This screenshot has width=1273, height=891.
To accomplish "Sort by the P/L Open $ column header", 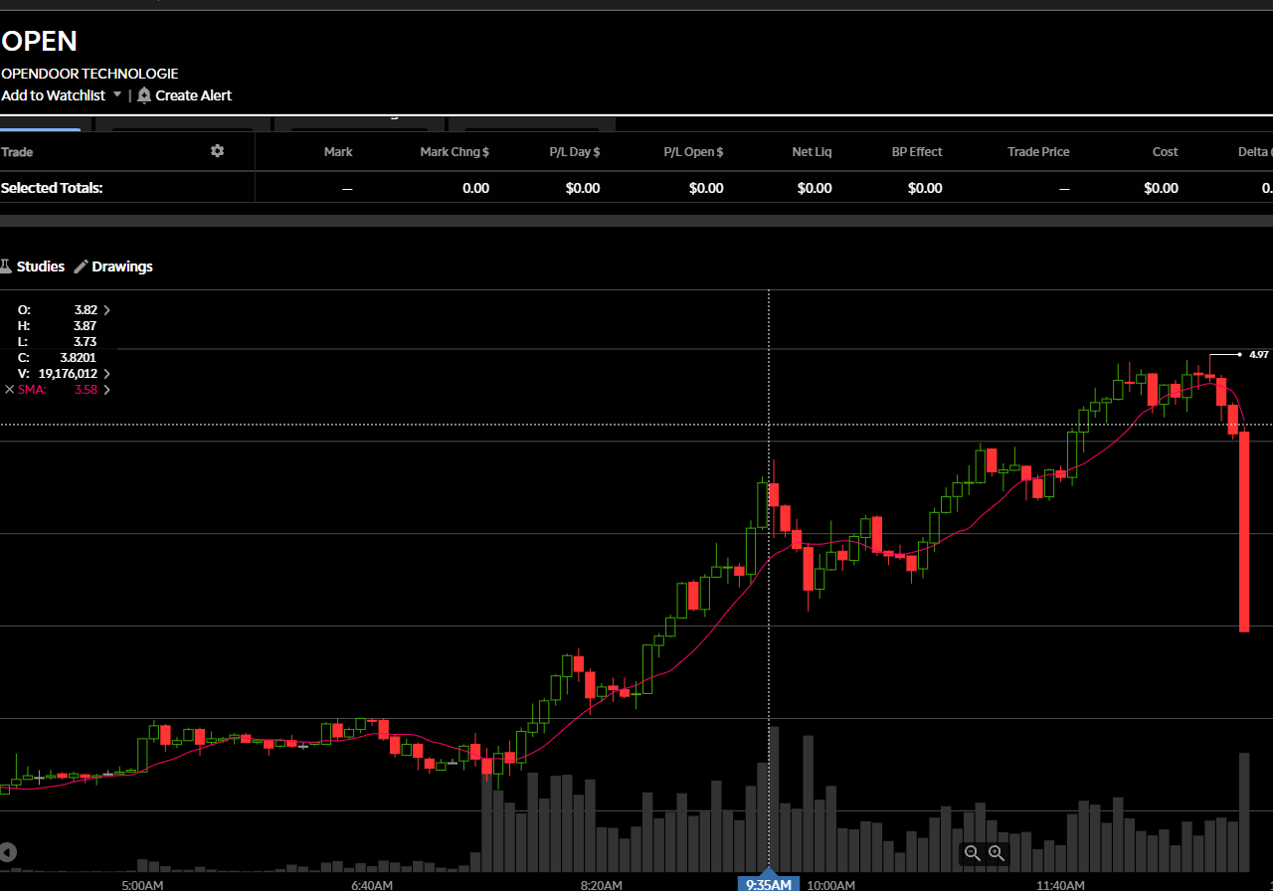I will [x=694, y=152].
